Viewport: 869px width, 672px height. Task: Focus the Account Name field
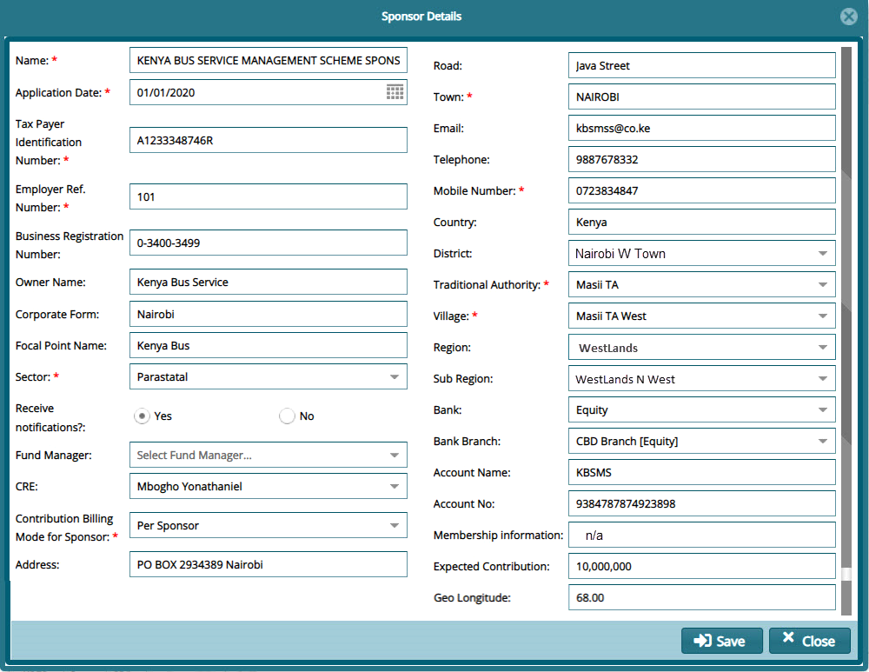click(x=701, y=472)
